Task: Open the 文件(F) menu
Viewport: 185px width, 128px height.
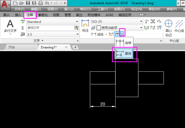Action: pyautogui.click(x=19, y=9)
